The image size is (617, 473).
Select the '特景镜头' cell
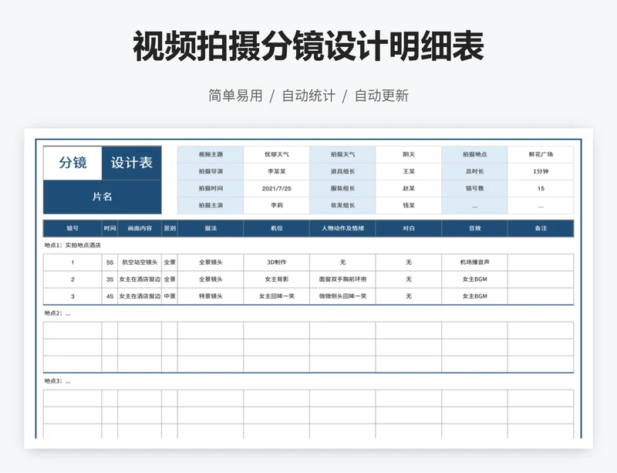211,296
